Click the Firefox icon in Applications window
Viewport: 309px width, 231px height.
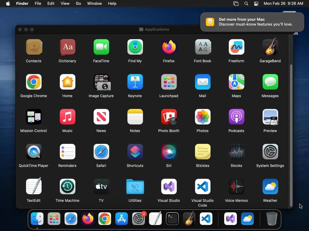169,47
